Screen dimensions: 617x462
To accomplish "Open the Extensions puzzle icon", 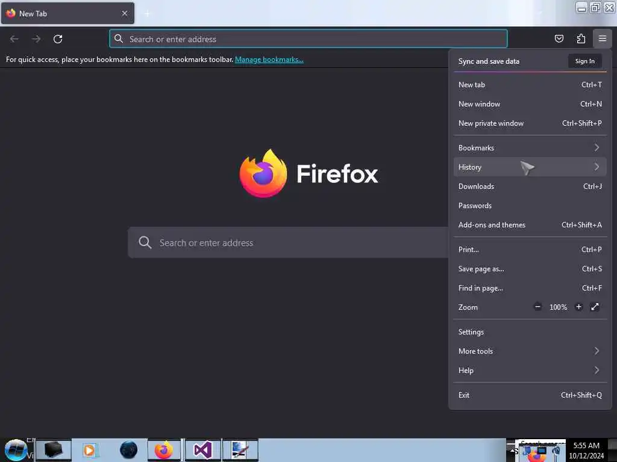I will (x=581, y=38).
